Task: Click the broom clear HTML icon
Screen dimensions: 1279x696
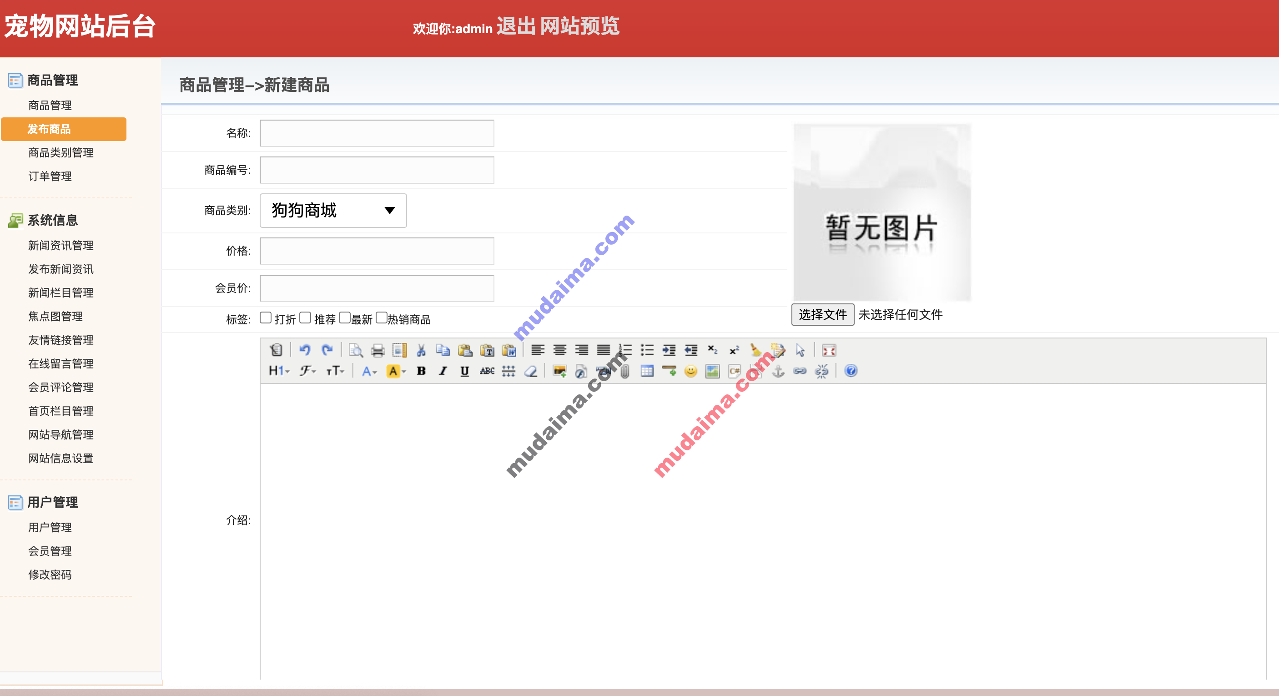Action: [x=756, y=350]
